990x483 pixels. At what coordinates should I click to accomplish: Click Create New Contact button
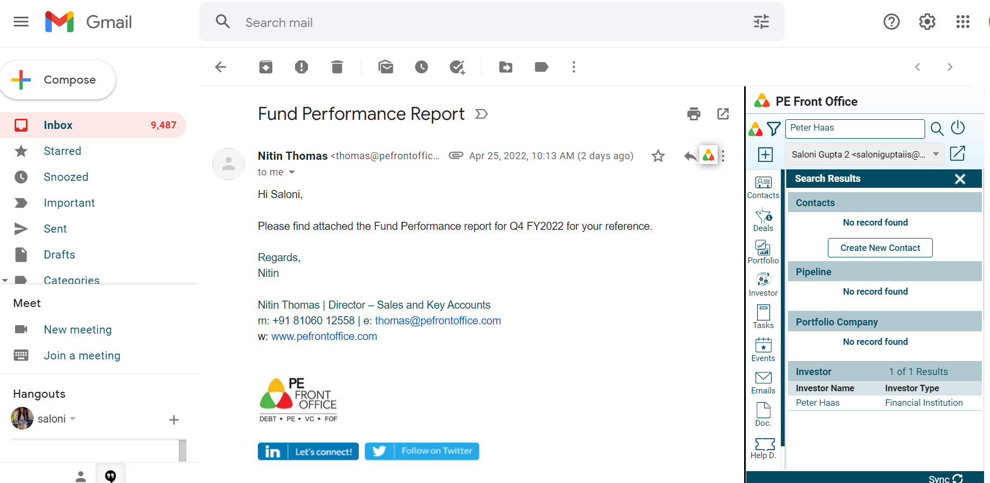880,248
